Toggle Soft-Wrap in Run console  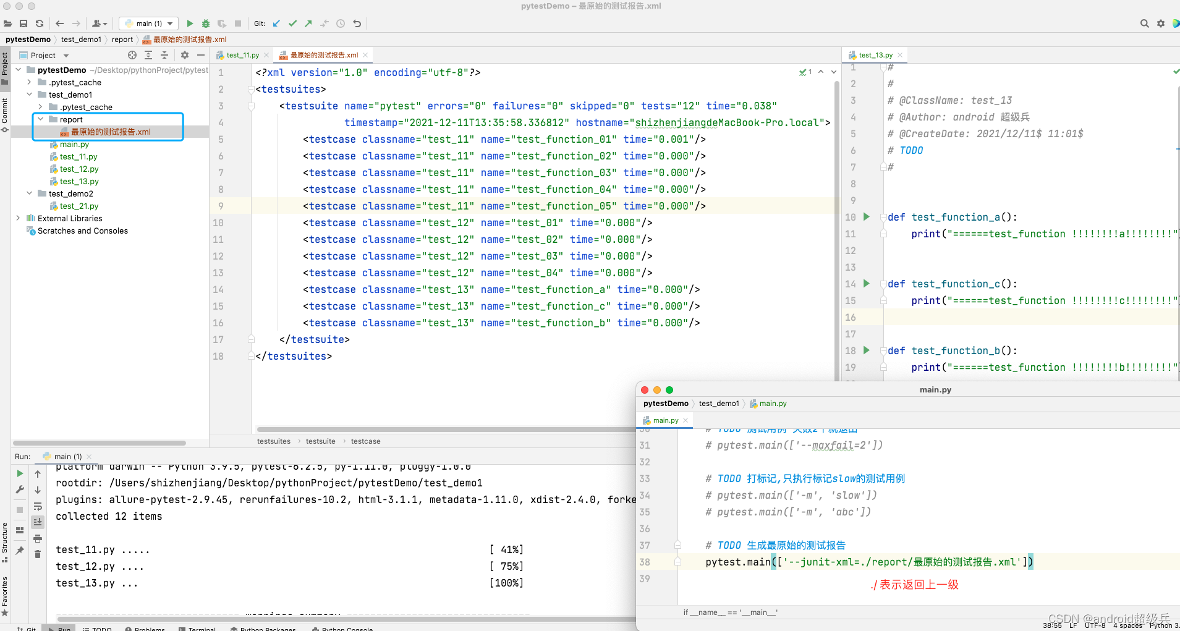[38, 506]
